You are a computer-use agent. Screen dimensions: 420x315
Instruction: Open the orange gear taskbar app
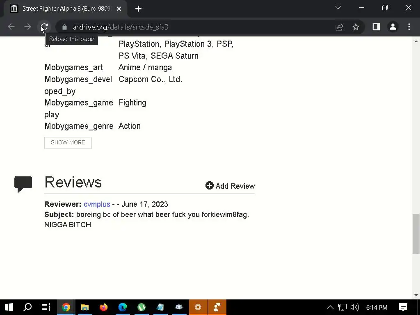pyautogui.click(x=198, y=307)
